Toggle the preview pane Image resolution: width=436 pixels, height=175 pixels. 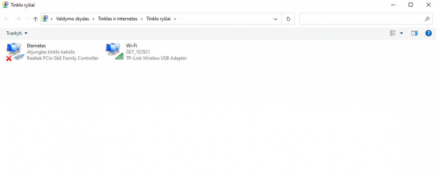click(x=414, y=34)
